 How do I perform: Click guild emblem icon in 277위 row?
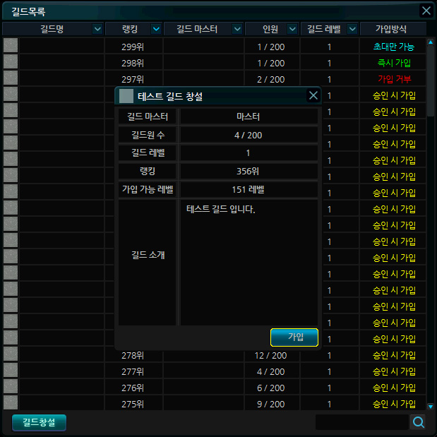pos(10,371)
